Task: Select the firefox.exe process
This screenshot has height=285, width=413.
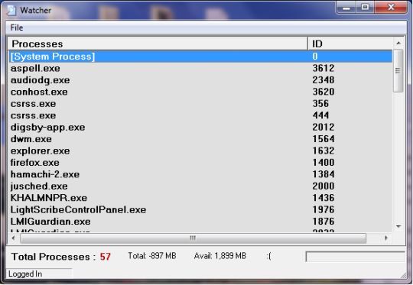Action: (x=200, y=163)
